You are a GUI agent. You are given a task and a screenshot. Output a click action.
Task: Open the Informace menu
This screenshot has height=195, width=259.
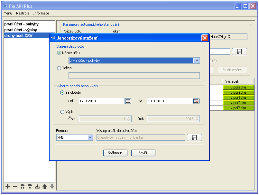[41, 13]
